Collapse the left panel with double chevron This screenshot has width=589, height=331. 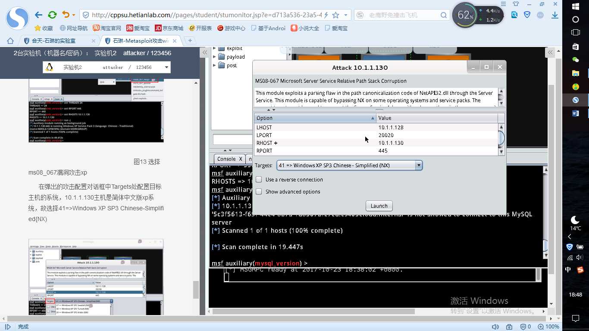[206, 53]
